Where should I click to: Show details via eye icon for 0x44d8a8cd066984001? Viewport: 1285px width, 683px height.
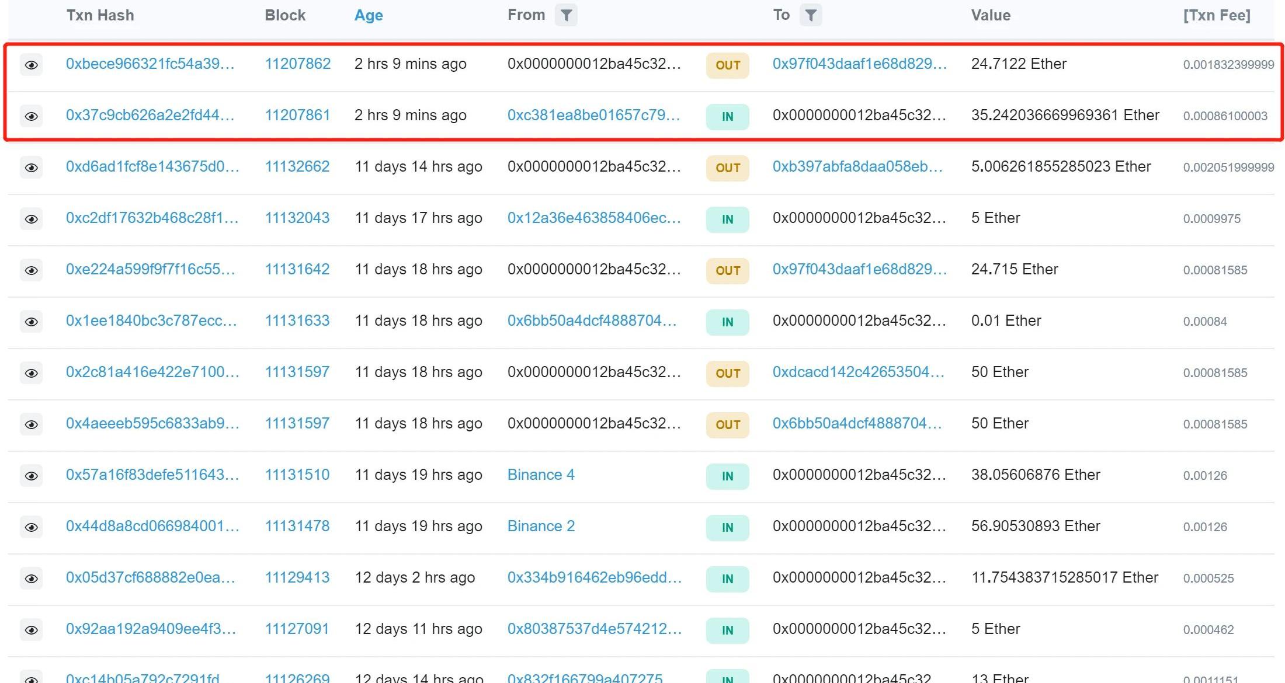pos(32,527)
